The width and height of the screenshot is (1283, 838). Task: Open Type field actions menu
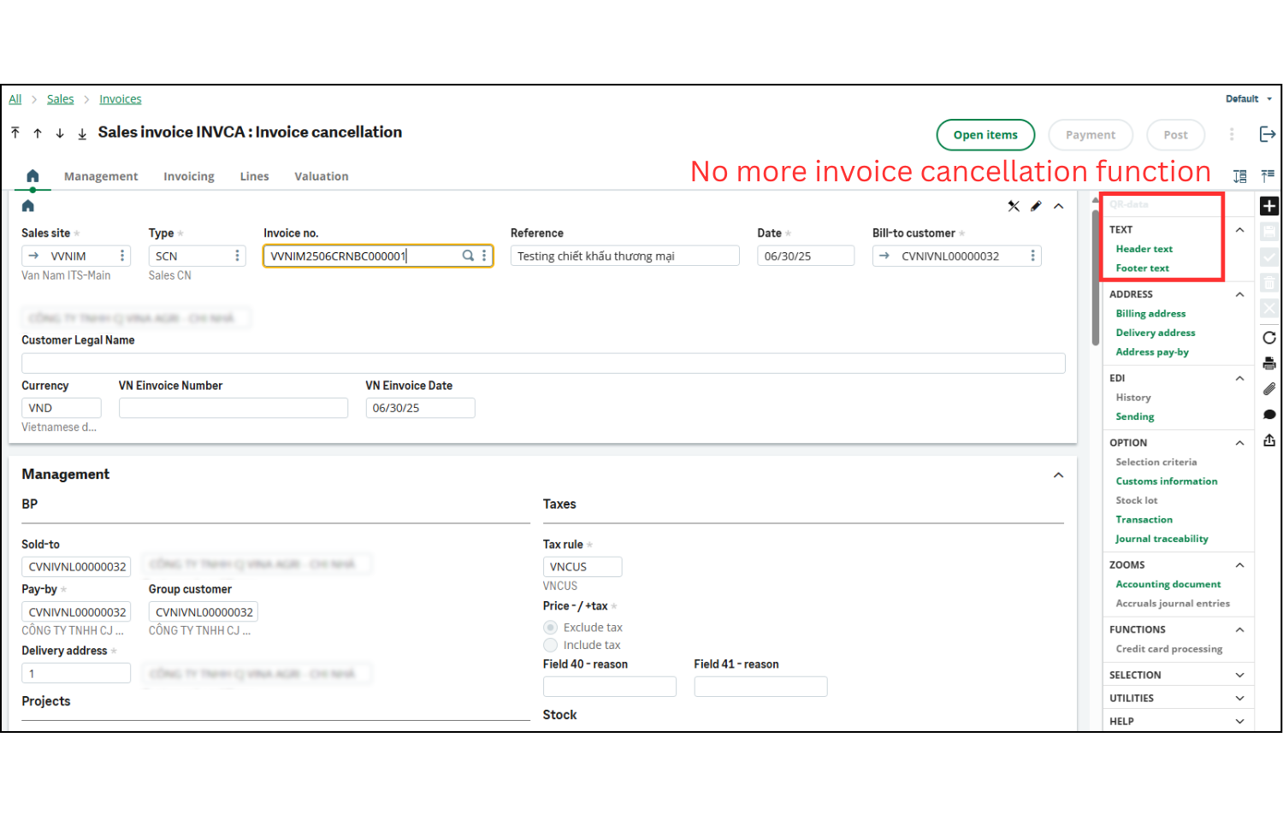click(x=237, y=256)
